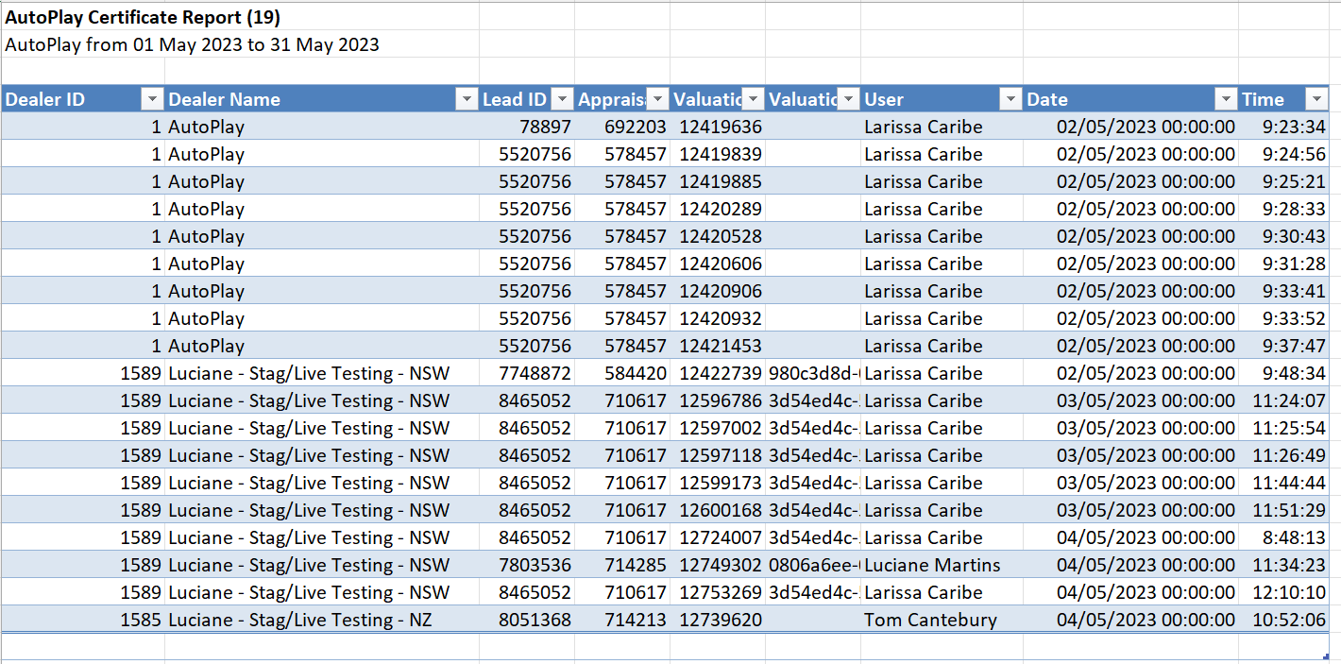Click the 'User' header cell
The width and height of the screenshot is (1341, 664).
pyautogui.click(x=942, y=99)
